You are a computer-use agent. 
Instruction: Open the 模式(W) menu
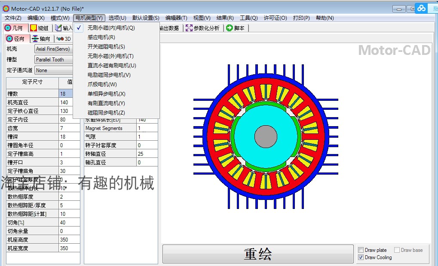point(60,18)
